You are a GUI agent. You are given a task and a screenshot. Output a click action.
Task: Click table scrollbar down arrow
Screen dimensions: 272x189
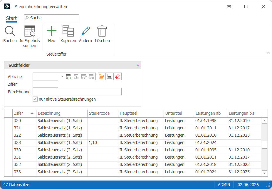[x=264, y=173]
